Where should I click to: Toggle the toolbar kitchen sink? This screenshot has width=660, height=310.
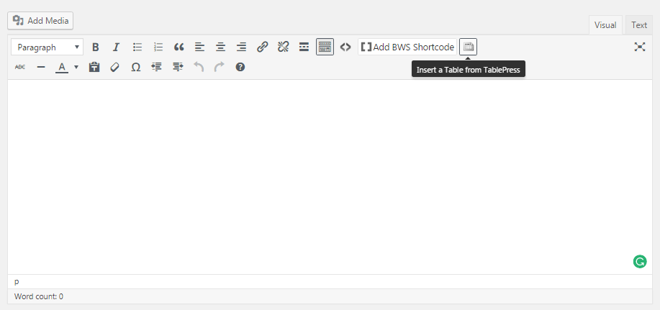point(325,47)
